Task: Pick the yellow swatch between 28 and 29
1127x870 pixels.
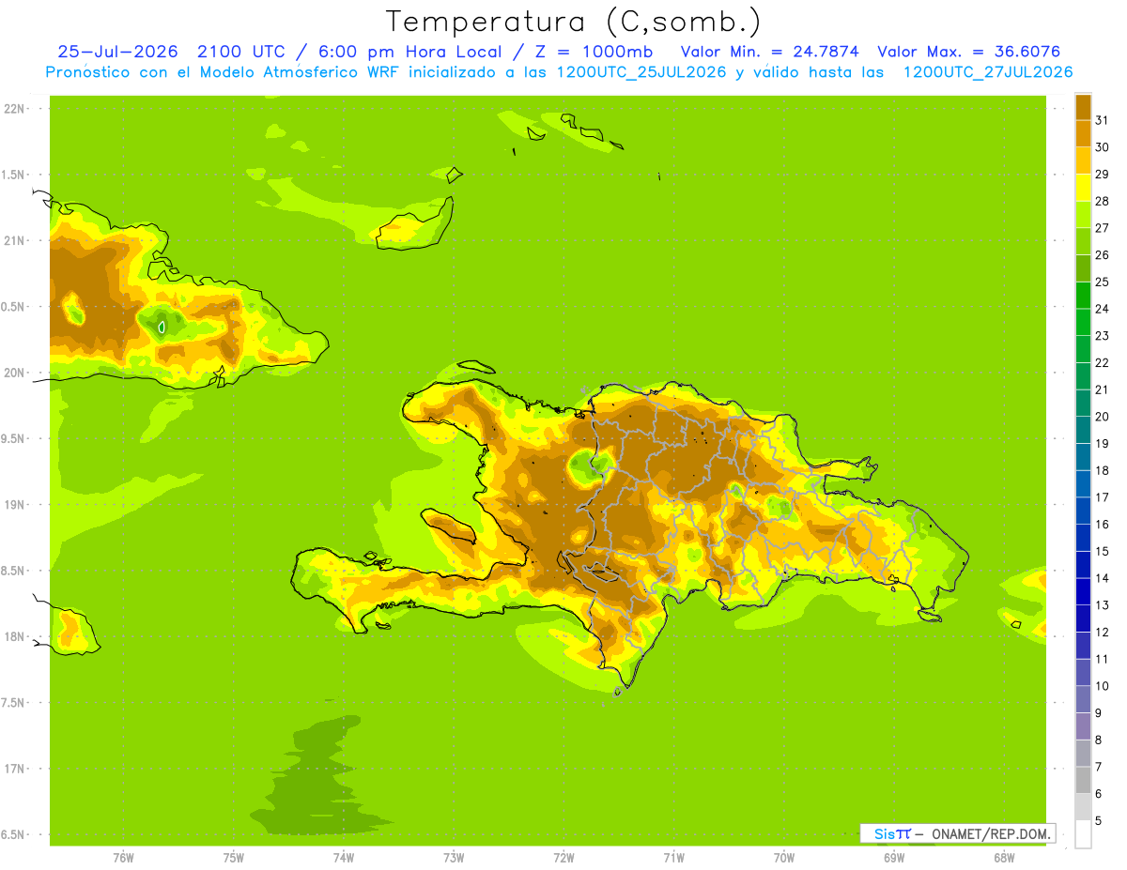Action: point(1083,188)
